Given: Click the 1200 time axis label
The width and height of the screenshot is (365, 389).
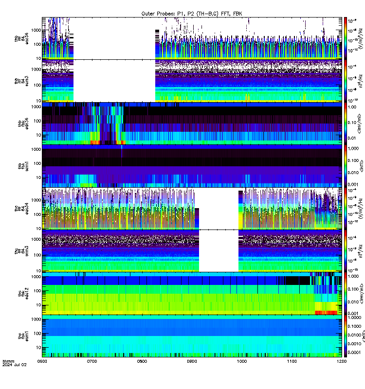Looking at the screenshot, I should pos(342,361).
